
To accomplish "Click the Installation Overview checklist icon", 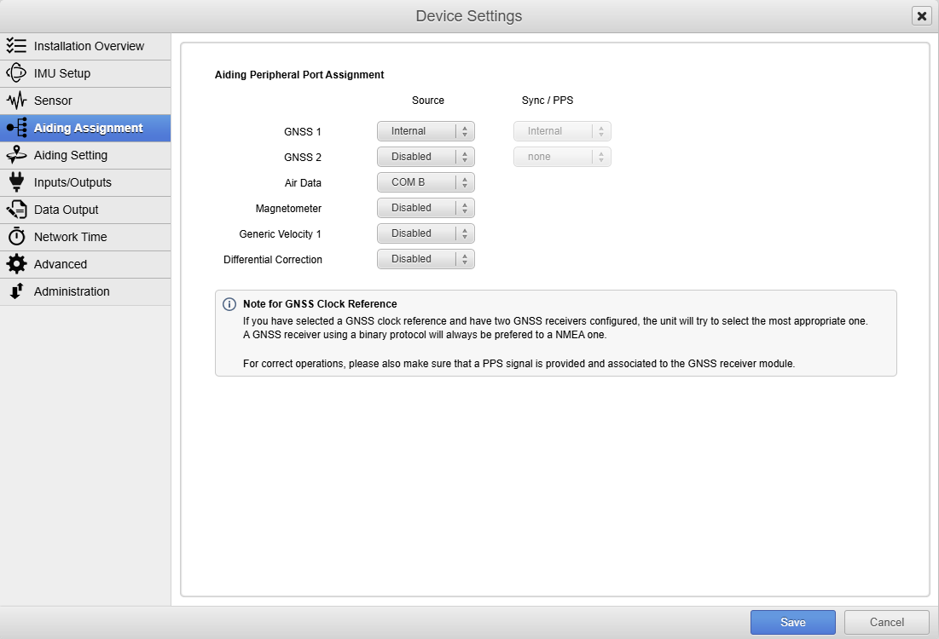I will click(16, 46).
